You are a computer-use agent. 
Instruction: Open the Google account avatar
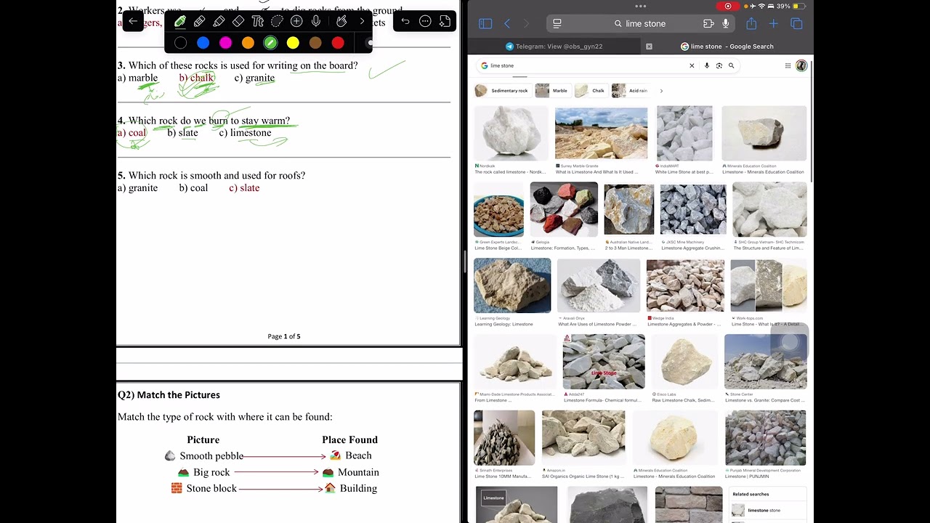click(801, 65)
